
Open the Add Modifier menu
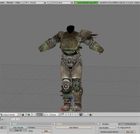pyautogui.click(x=107, y=128)
